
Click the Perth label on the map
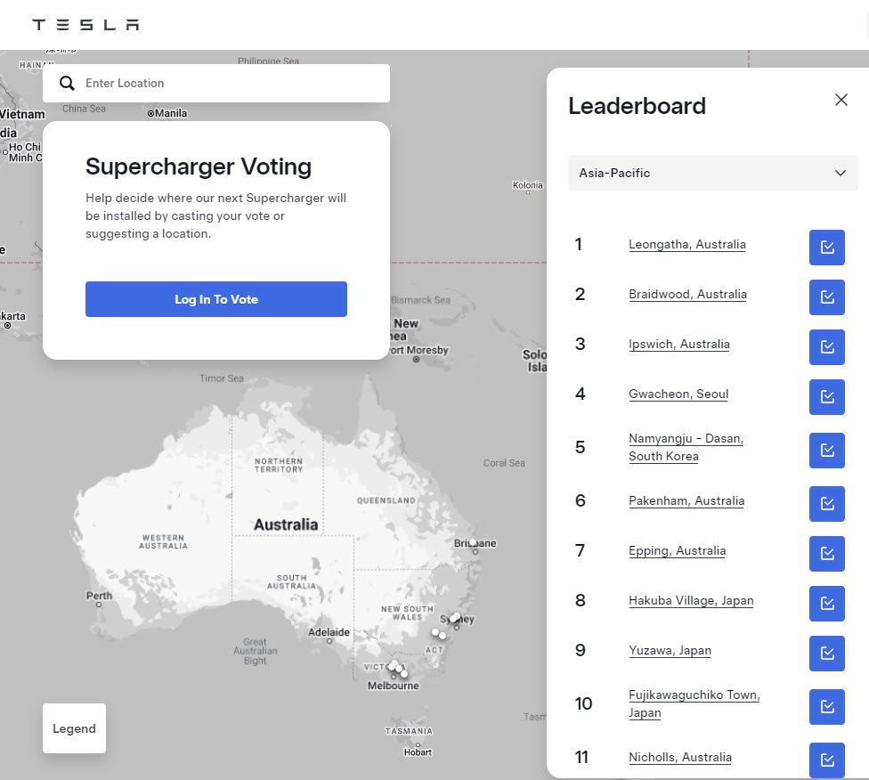point(99,596)
